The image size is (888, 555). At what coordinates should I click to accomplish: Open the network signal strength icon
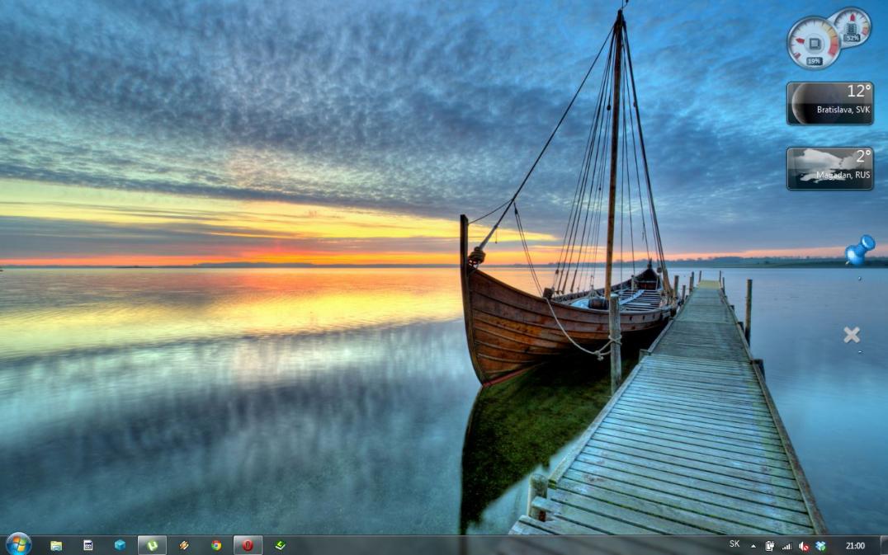786,545
